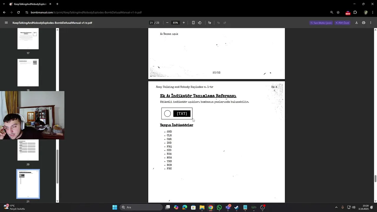Click the FRQ indicator list item

(169, 147)
